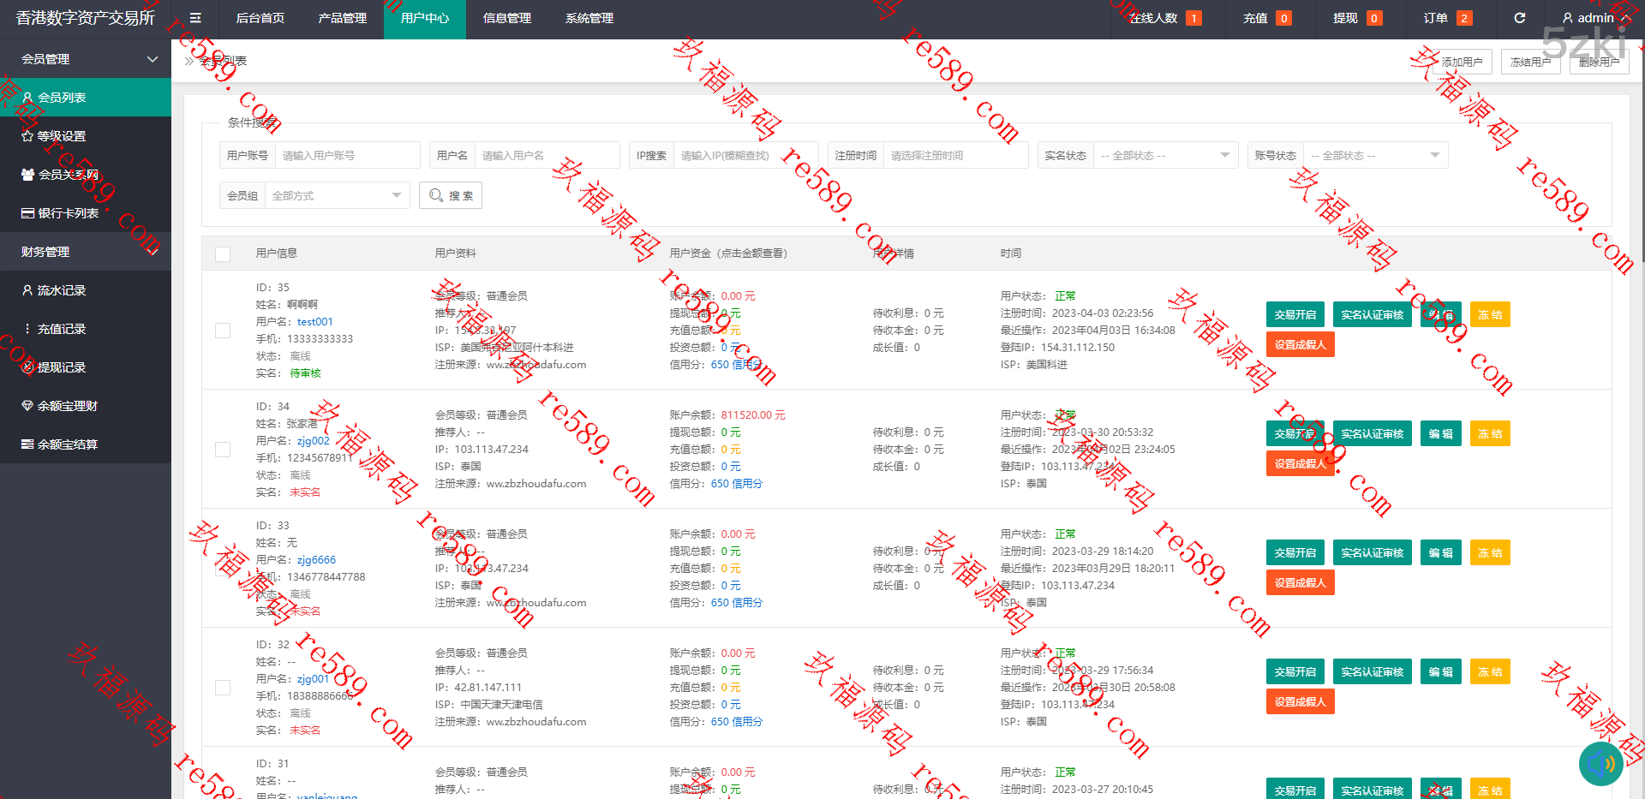
Task: Click the 添加用户 button
Action: pyautogui.click(x=1462, y=62)
